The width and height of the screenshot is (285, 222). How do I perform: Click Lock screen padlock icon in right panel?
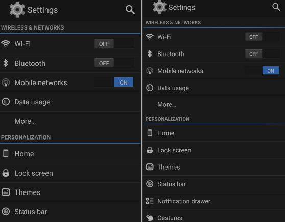coord(150,150)
